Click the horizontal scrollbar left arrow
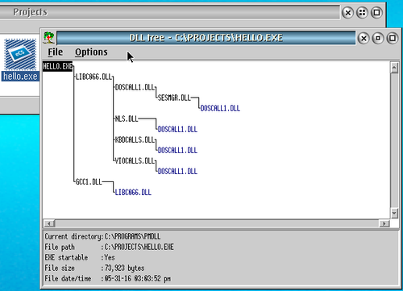This screenshot has width=403, height=291. [x=49, y=223]
